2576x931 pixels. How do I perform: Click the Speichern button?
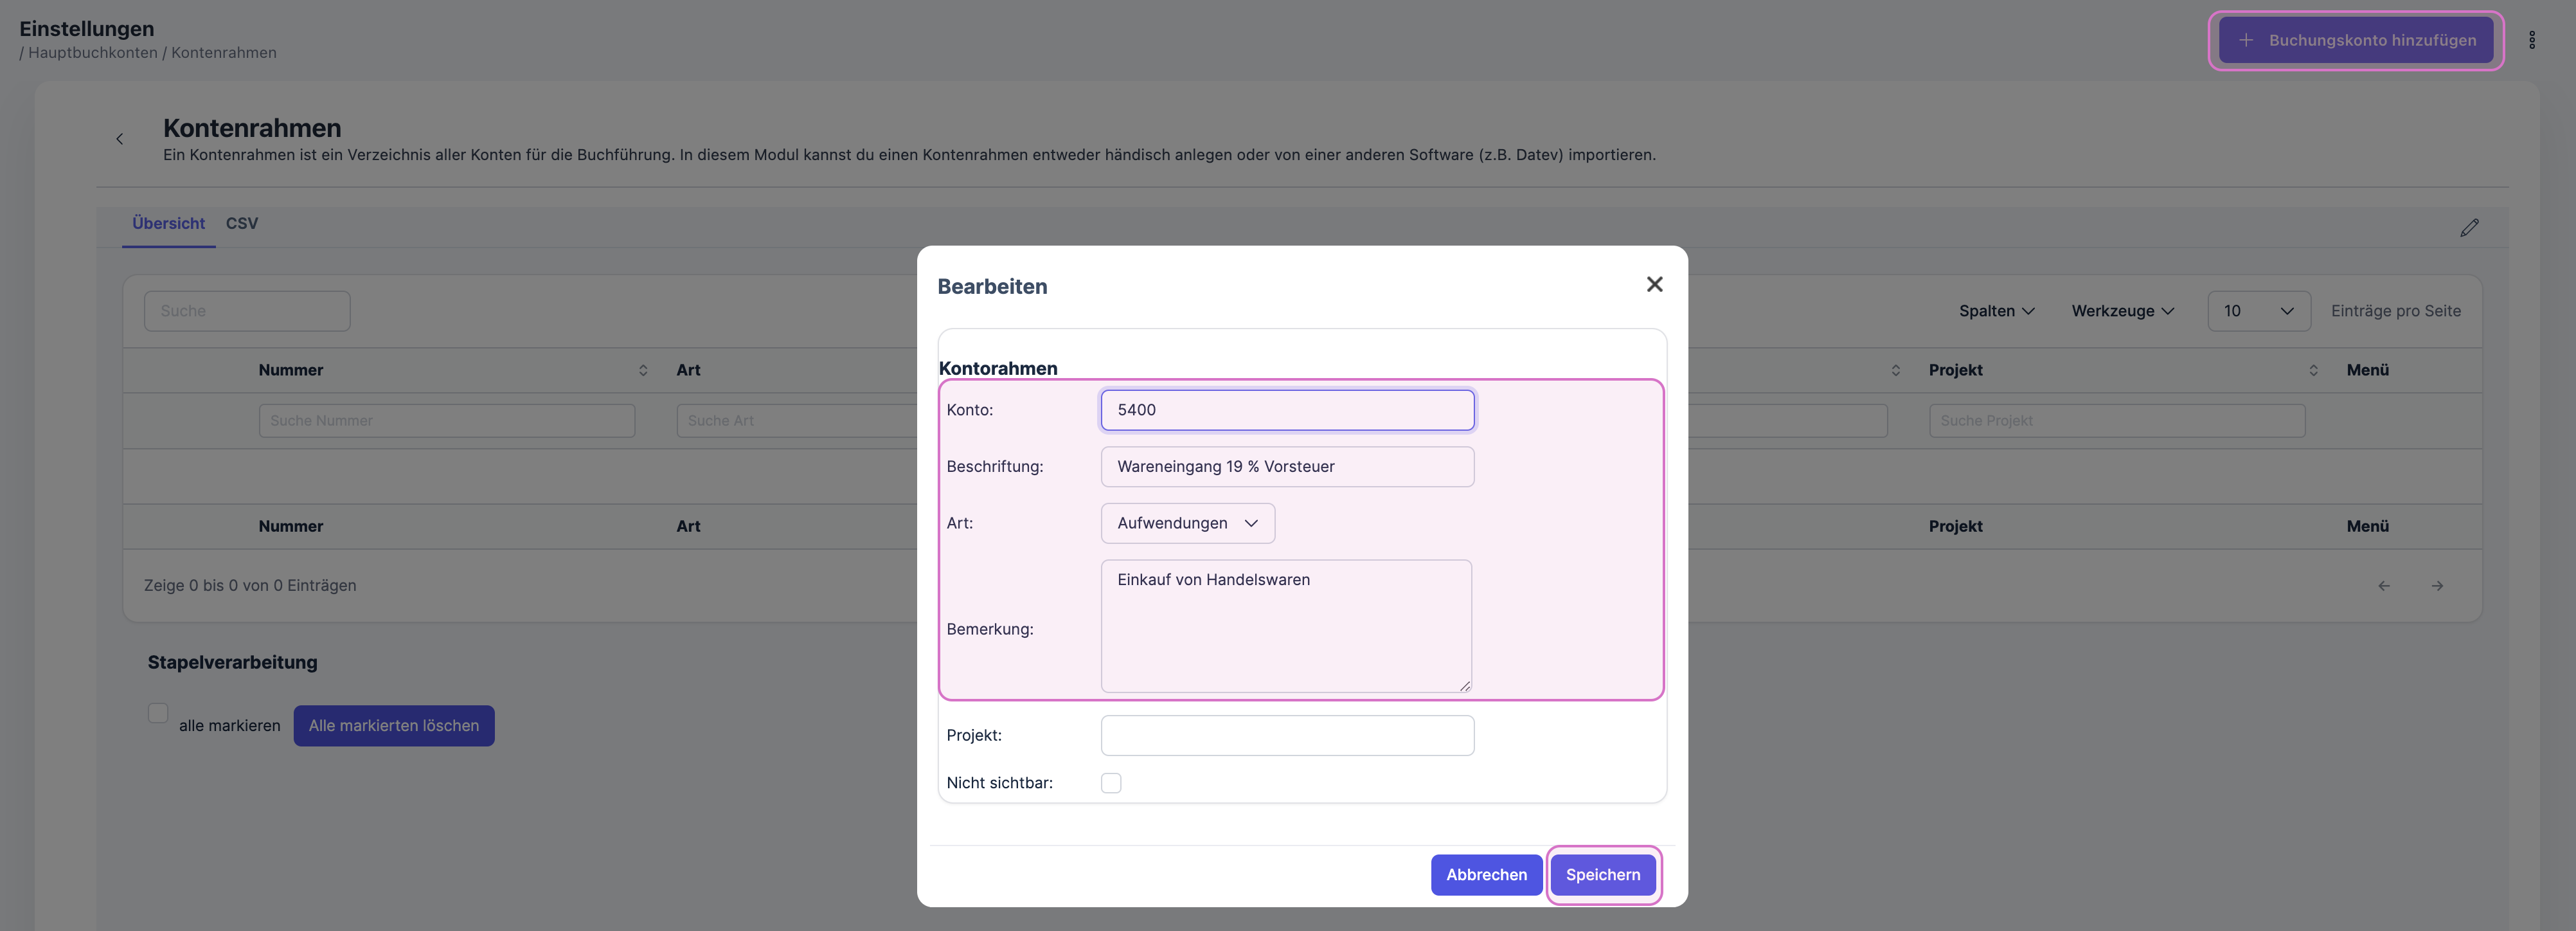(x=1602, y=875)
